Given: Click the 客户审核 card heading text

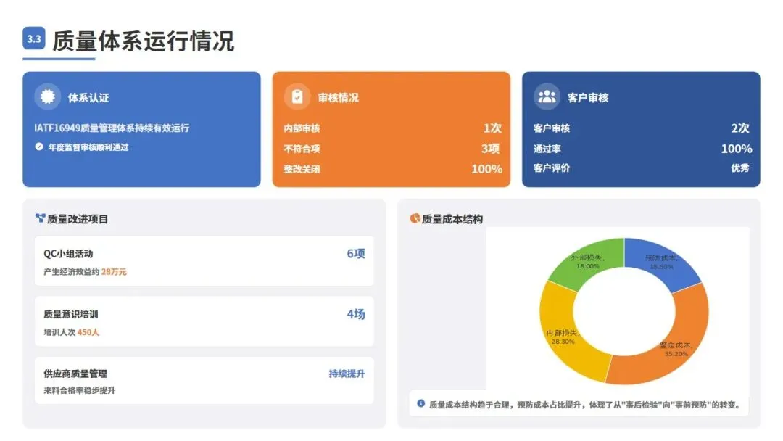Looking at the screenshot, I should point(588,97).
